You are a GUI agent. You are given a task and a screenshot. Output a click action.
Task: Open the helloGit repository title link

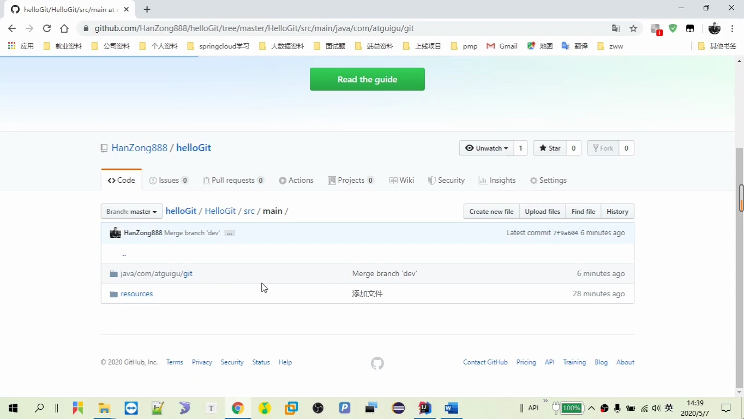[x=194, y=148]
